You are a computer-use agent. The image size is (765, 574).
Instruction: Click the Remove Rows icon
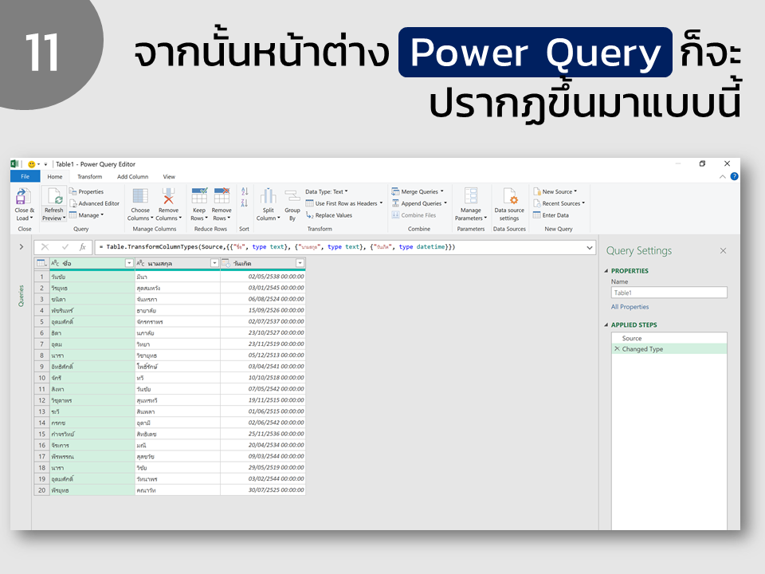point(222,197)
